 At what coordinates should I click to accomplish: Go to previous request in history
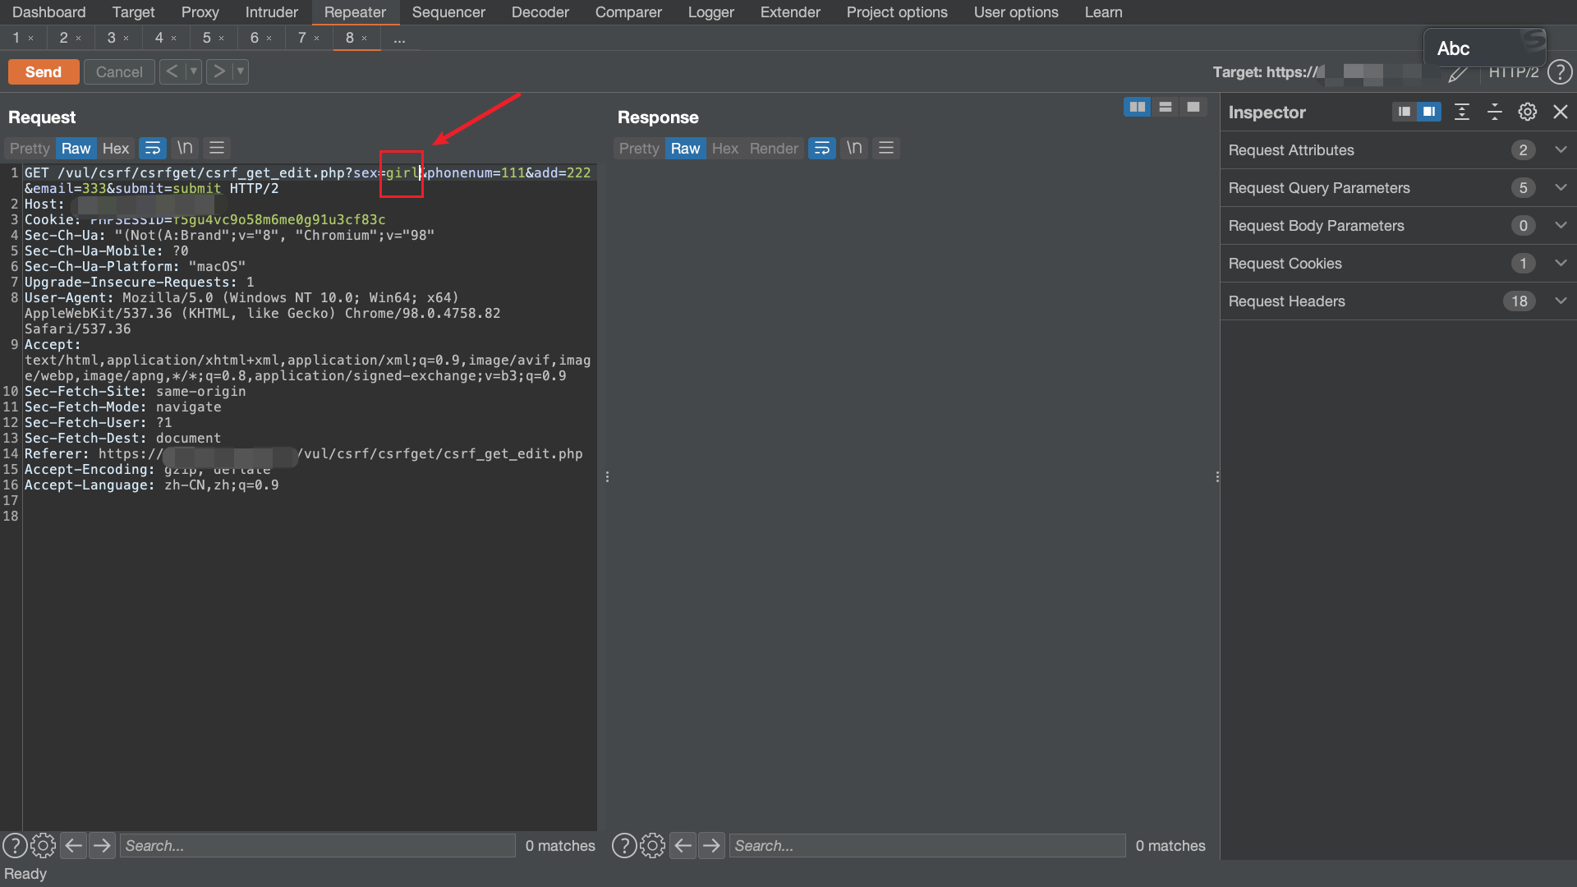(x=172, y=71)
